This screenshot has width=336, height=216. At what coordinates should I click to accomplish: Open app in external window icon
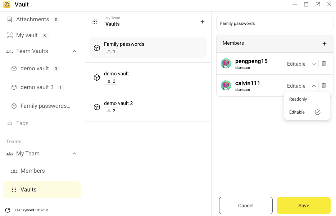(318, 4)
